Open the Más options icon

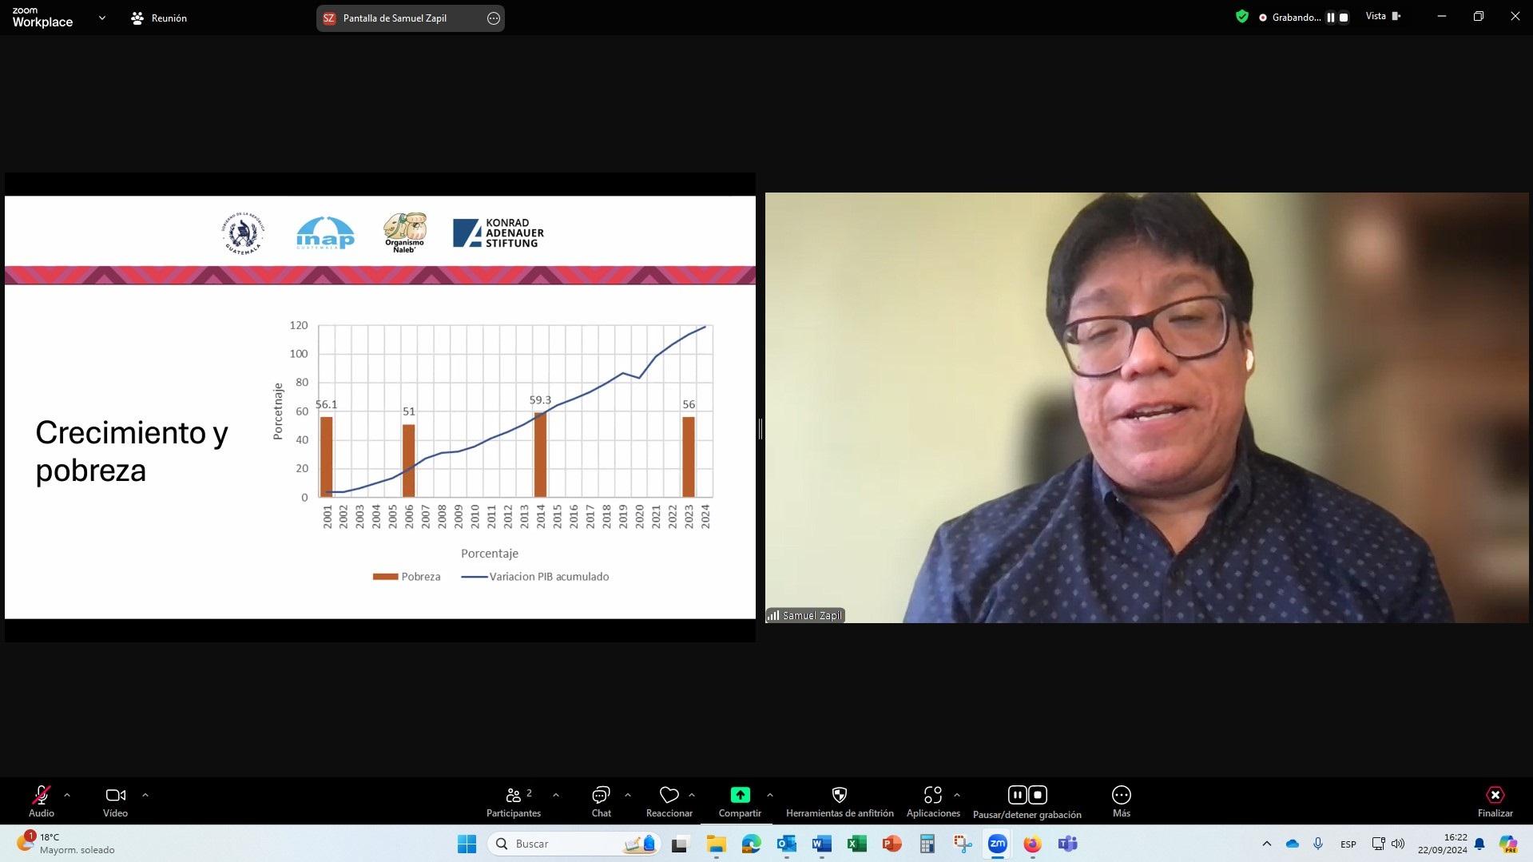[x=1121, y=795]
